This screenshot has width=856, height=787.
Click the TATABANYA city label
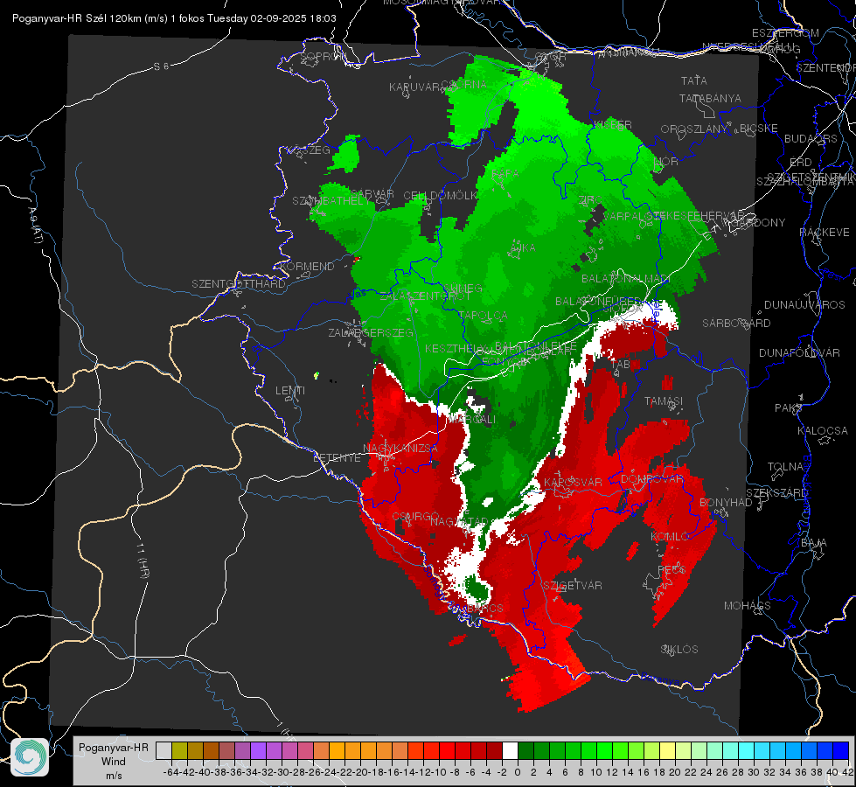point(710,98)
